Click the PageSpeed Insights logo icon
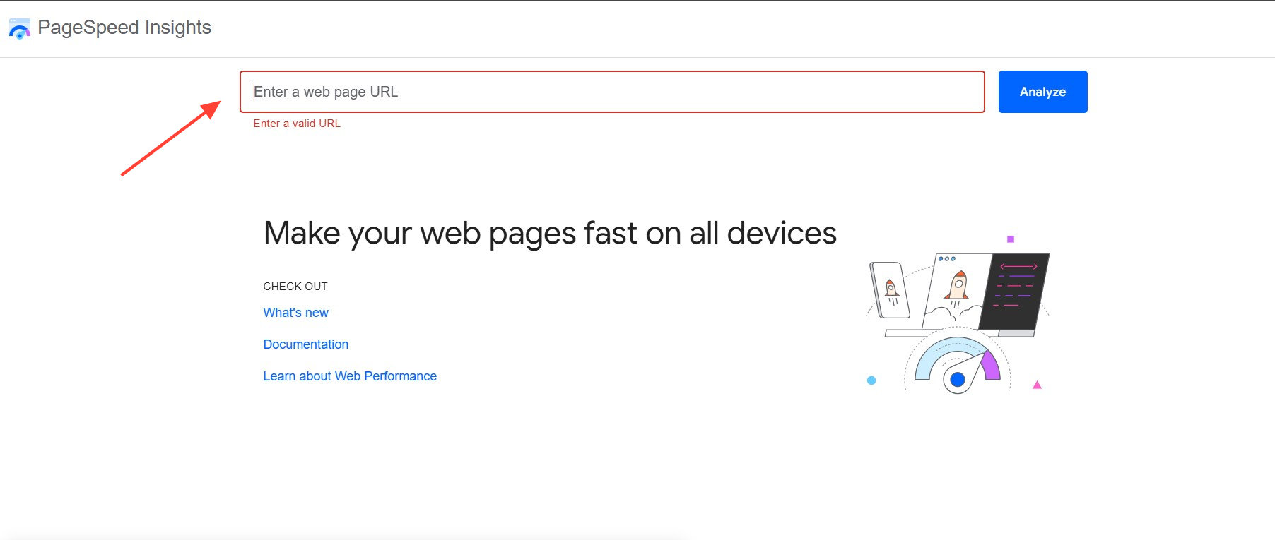Image resolution: width=1275 pixels, height=540 pixels. coord(19,29)
